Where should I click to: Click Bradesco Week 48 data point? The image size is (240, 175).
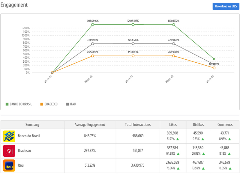(x=173, y=56)
